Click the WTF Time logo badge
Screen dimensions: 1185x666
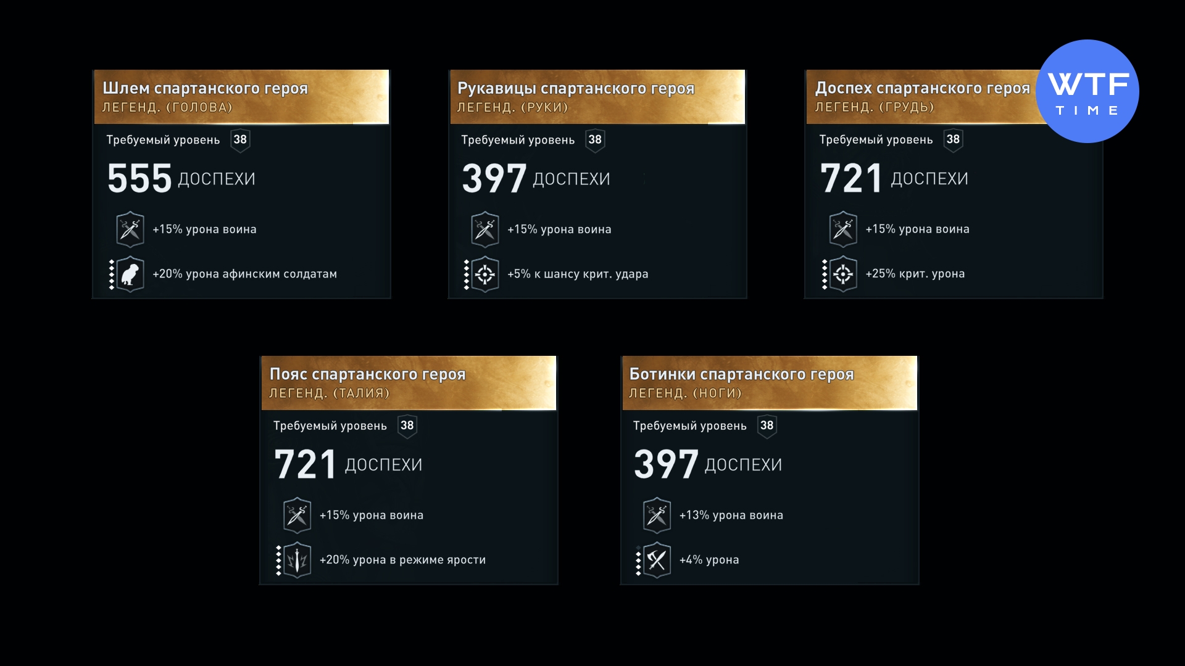click(x=1087, y=91)
